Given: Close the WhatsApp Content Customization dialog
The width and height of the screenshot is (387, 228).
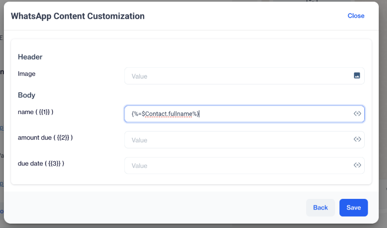Looking at the screenshot, I should point(356,16).
